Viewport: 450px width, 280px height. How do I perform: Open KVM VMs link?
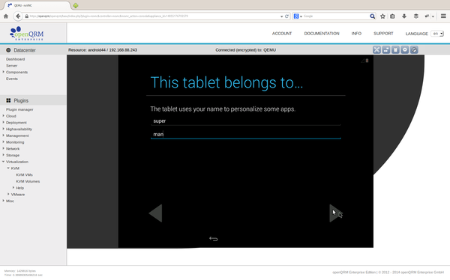pos(24,175)
